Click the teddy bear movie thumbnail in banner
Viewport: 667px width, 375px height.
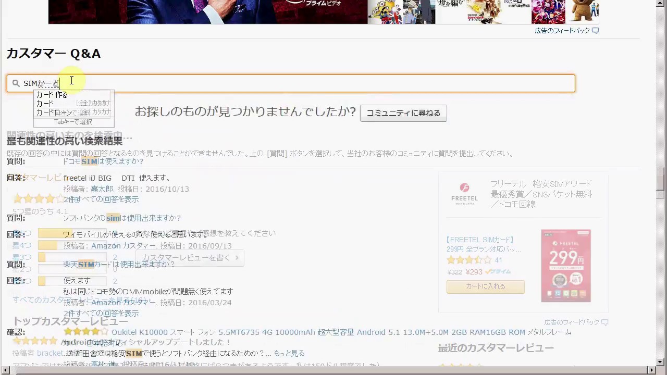point(582,12)
